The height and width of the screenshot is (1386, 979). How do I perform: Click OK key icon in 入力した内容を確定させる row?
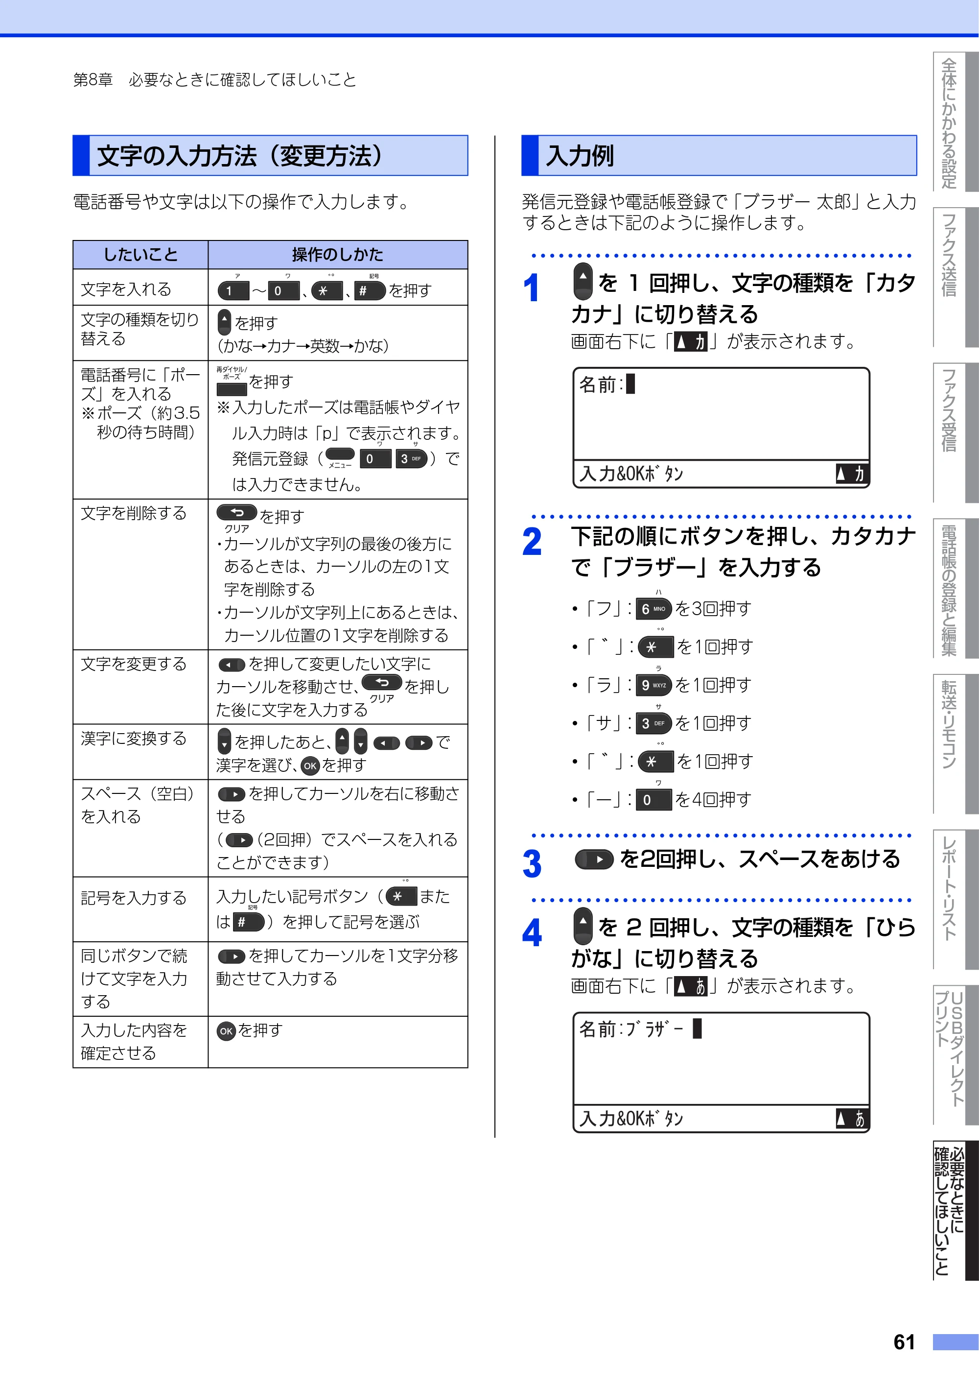point(226,1031)
